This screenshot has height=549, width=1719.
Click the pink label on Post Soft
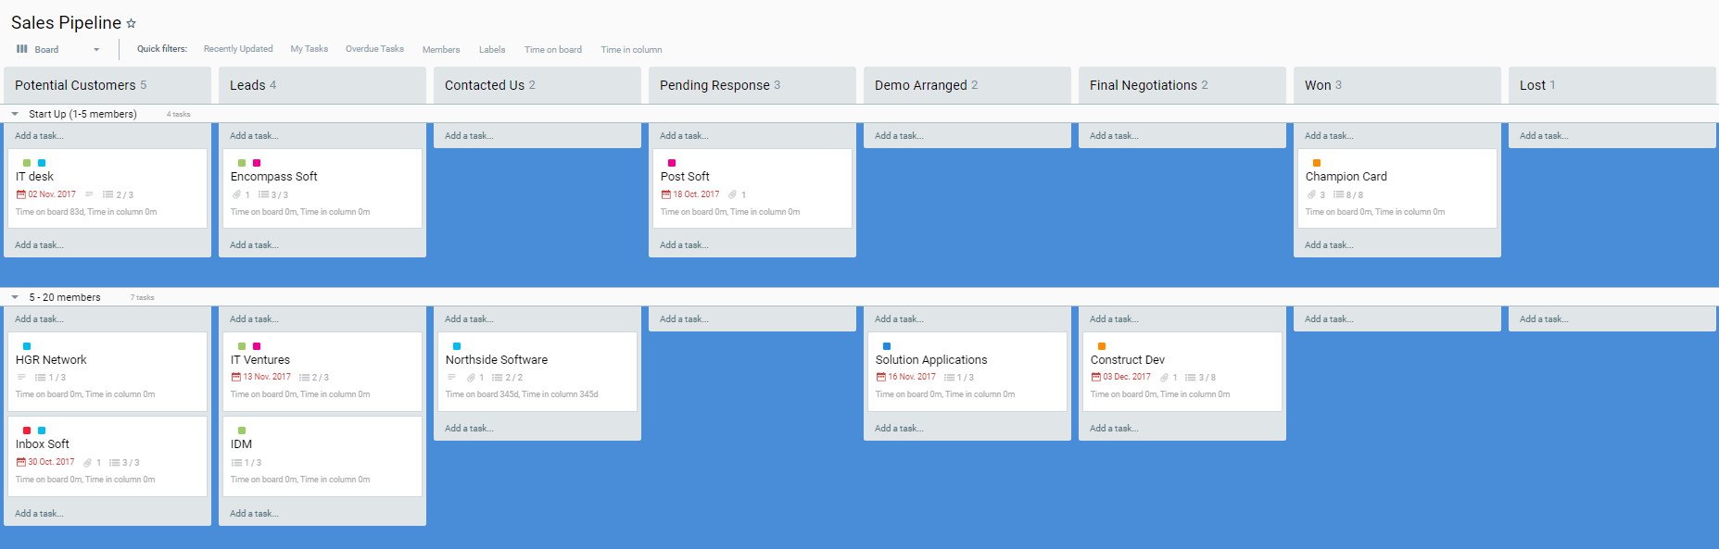pos(672,163)
